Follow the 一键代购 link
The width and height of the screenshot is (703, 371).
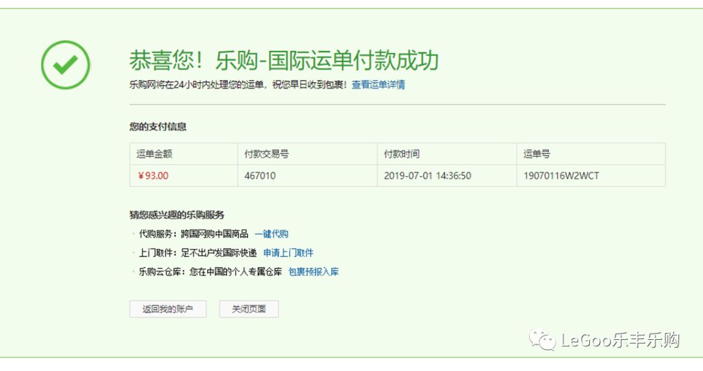(x=271, y=234)
